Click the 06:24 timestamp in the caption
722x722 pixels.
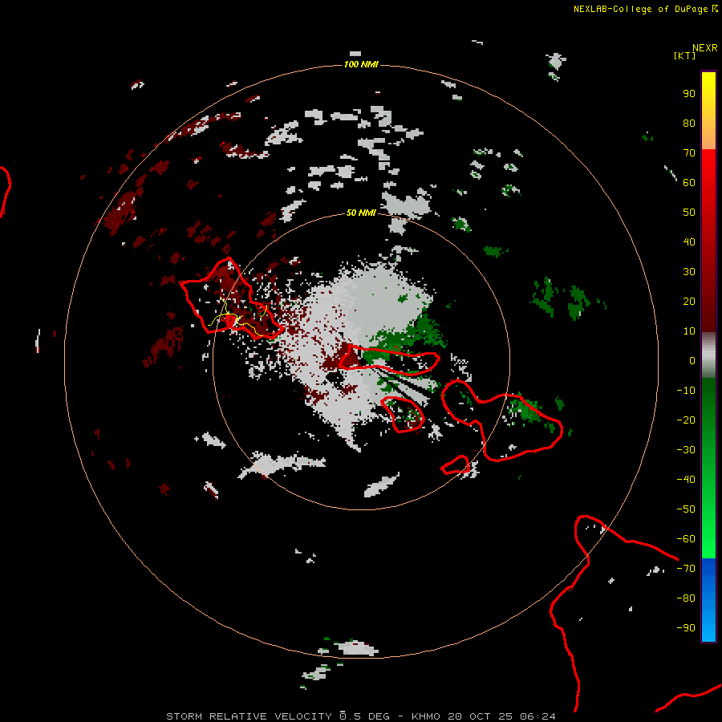[537, 716]
